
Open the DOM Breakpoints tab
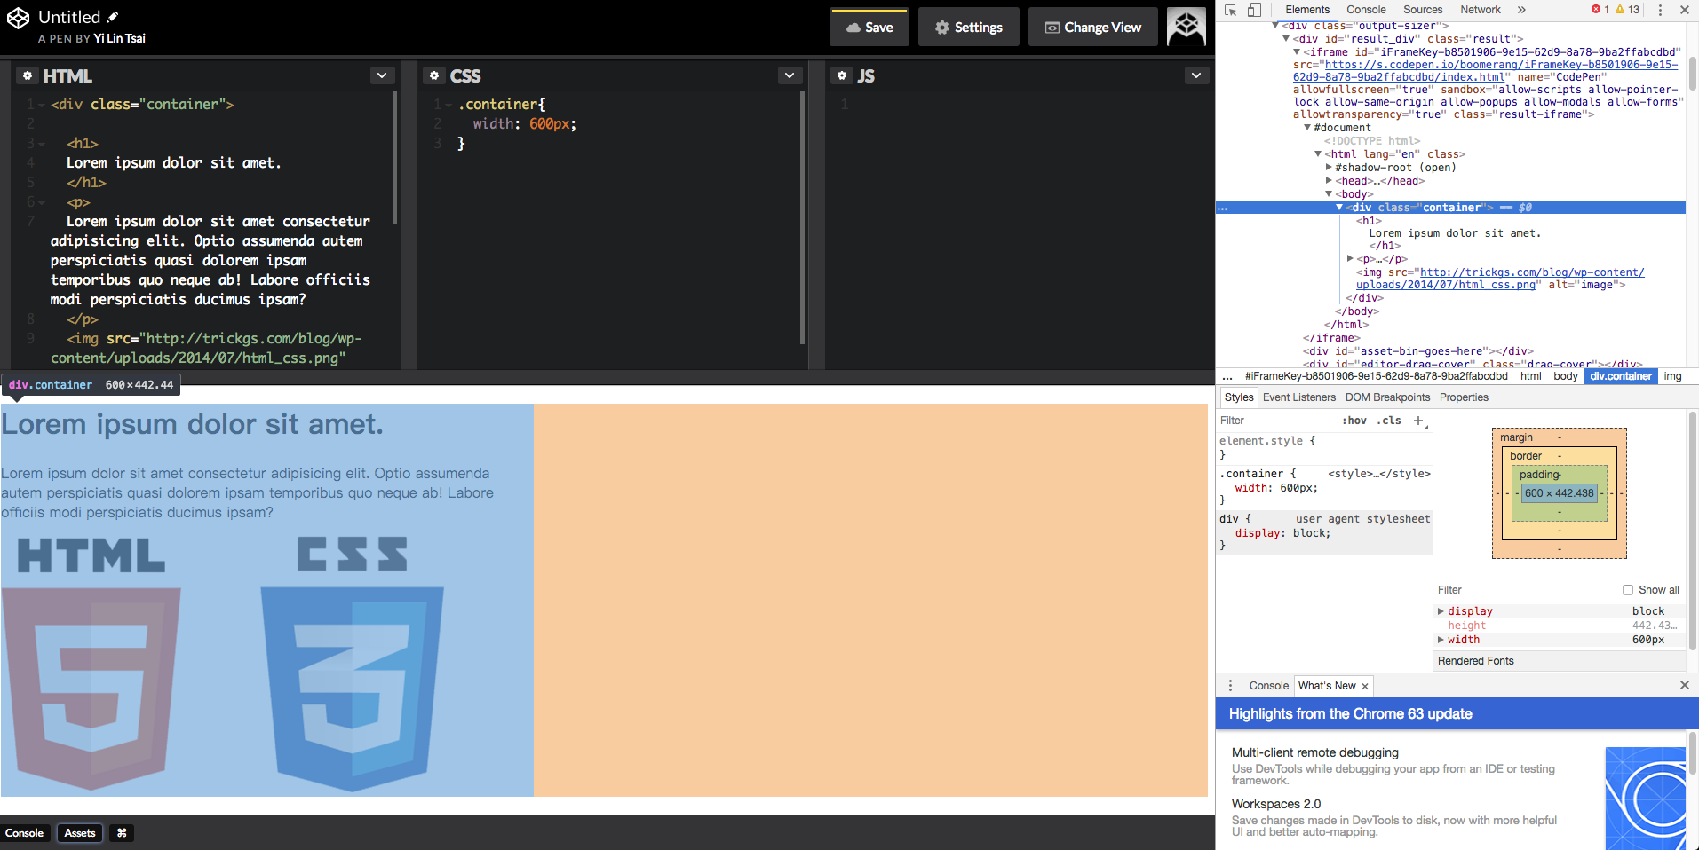click(x=1387, y=397)
